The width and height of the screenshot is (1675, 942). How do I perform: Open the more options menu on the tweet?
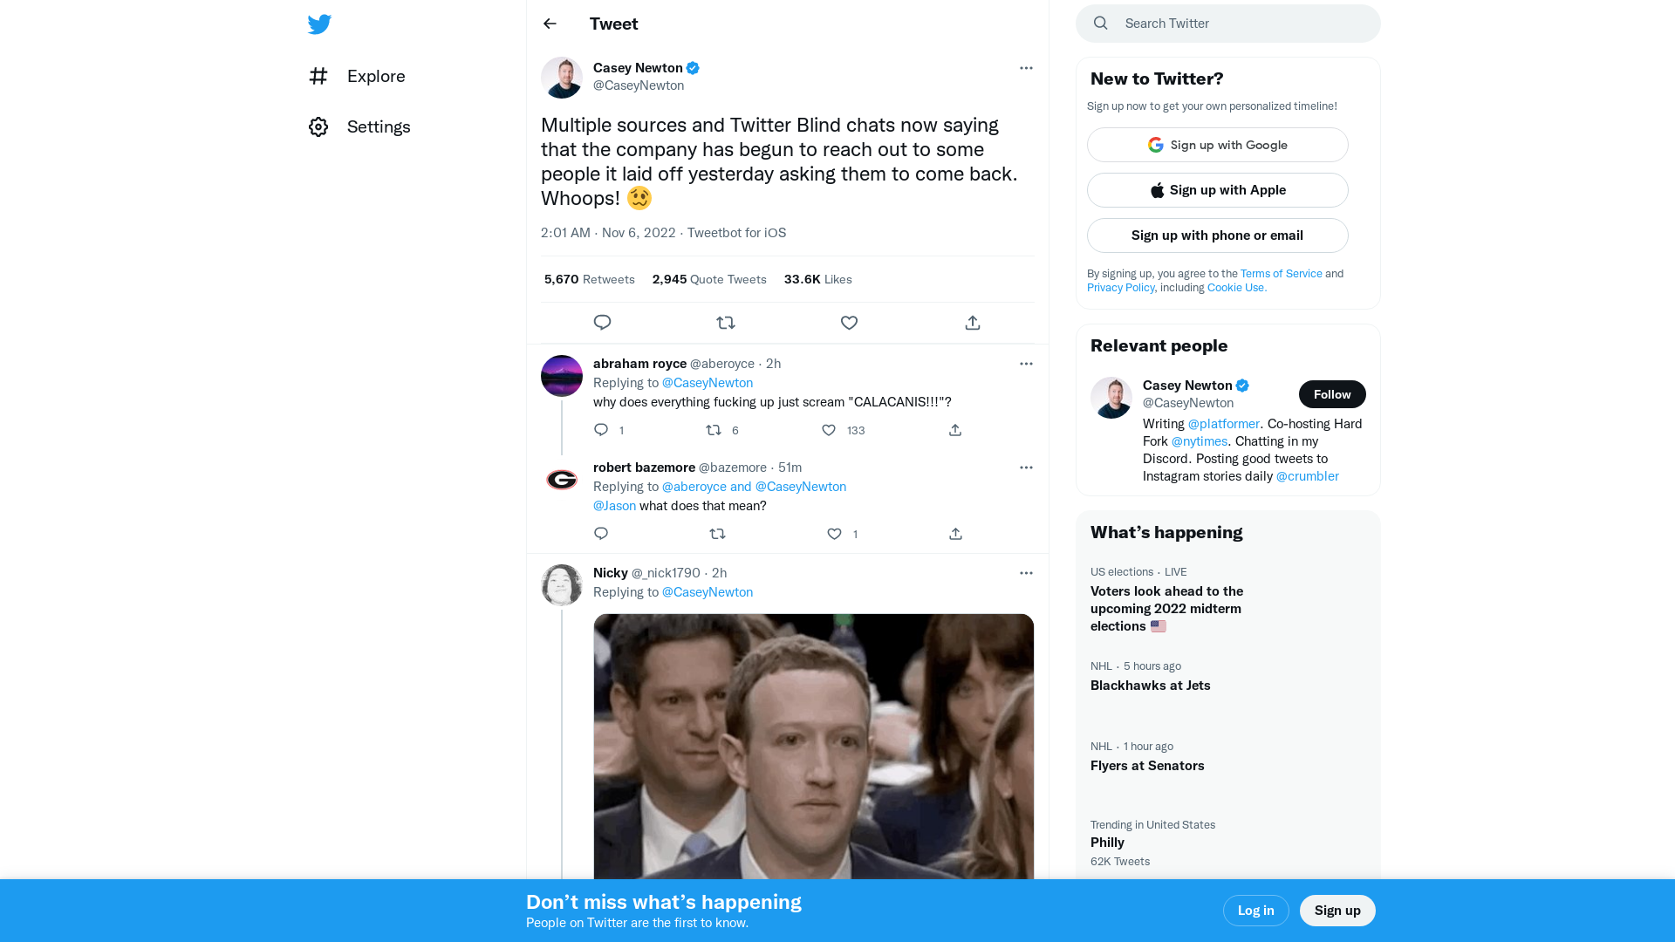[1026, 68]
